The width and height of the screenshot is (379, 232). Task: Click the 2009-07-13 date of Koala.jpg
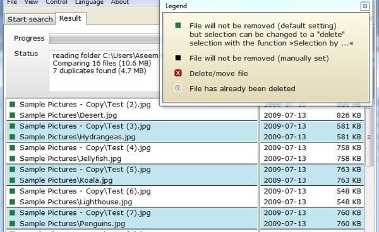coord(285,180)
